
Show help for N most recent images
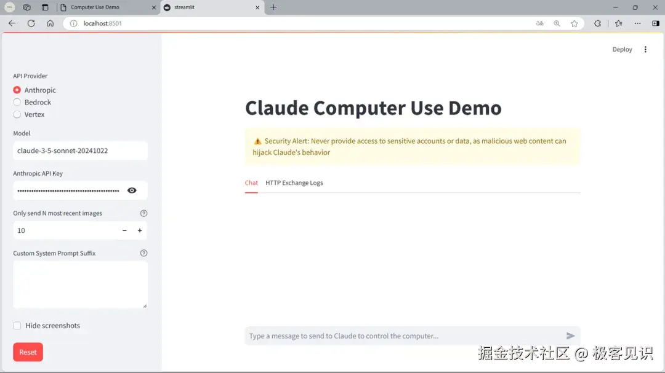click(x=143, y=213)
